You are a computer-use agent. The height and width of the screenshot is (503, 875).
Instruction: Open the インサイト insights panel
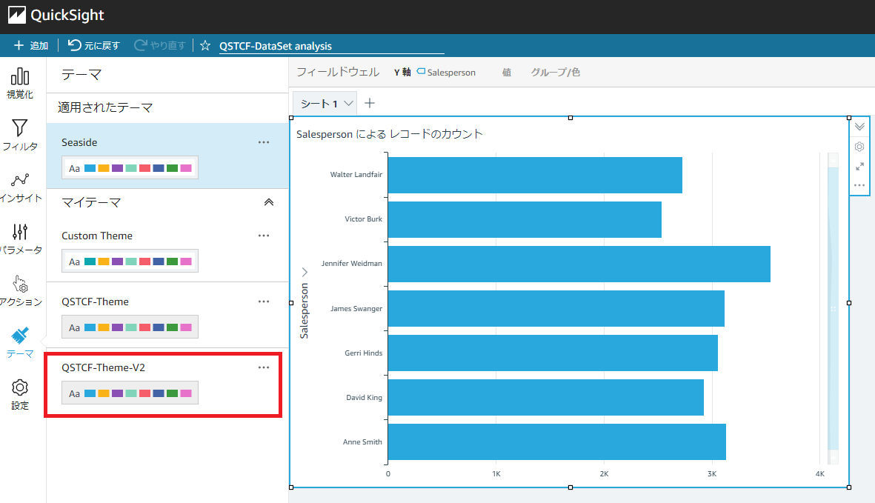point(20,187)
